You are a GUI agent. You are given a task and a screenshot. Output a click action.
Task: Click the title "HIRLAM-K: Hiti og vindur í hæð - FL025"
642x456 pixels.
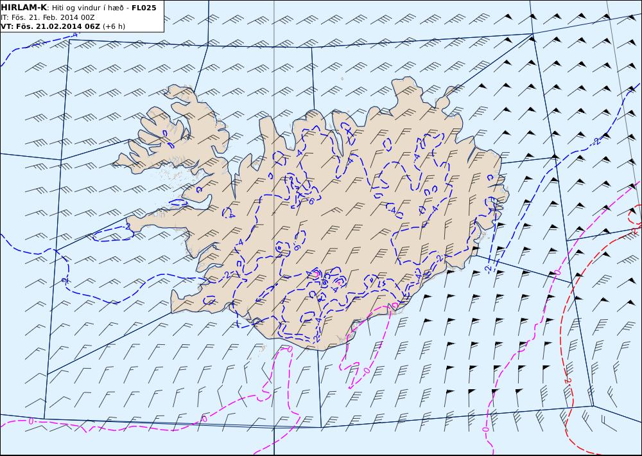point(78,8)
